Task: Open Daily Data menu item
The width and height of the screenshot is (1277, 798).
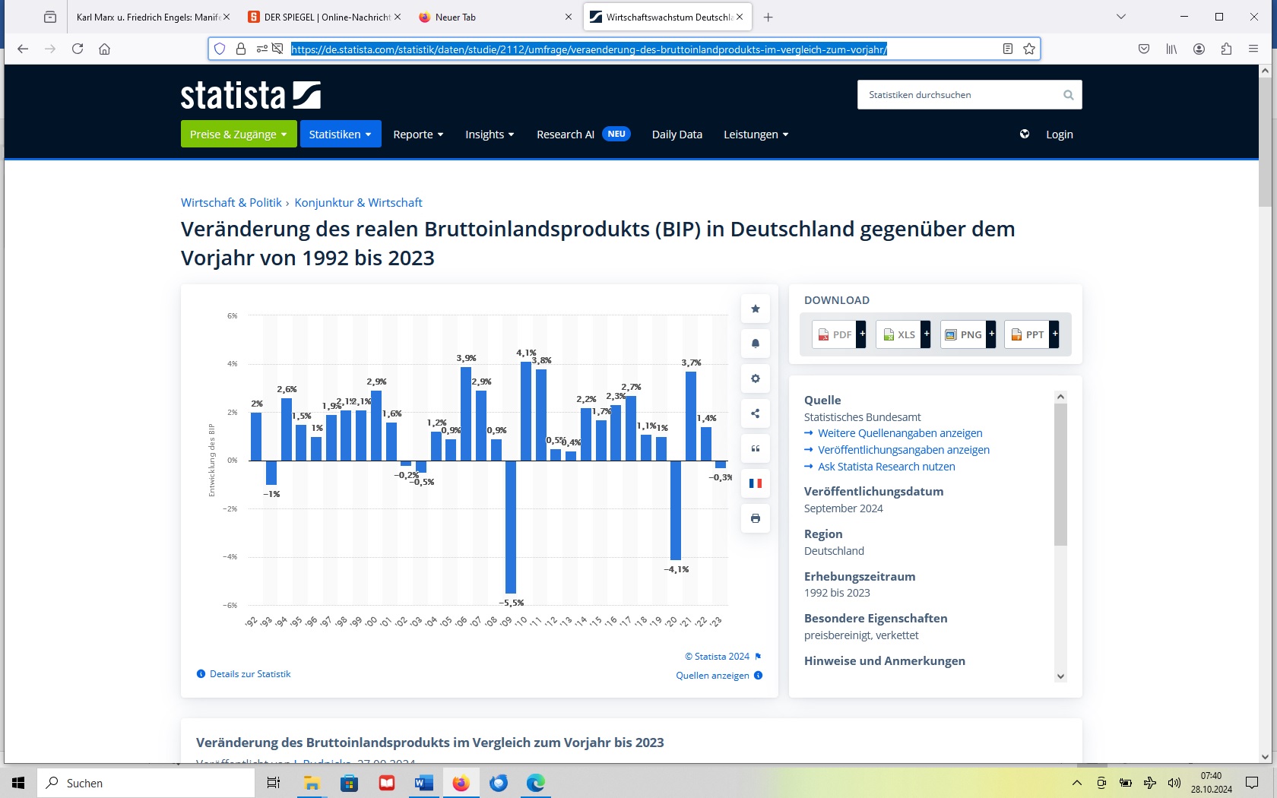Action: (x=677, y=135)
